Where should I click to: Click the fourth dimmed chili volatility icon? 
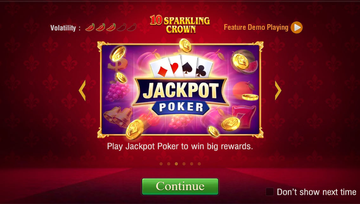(x=121, y=27)
